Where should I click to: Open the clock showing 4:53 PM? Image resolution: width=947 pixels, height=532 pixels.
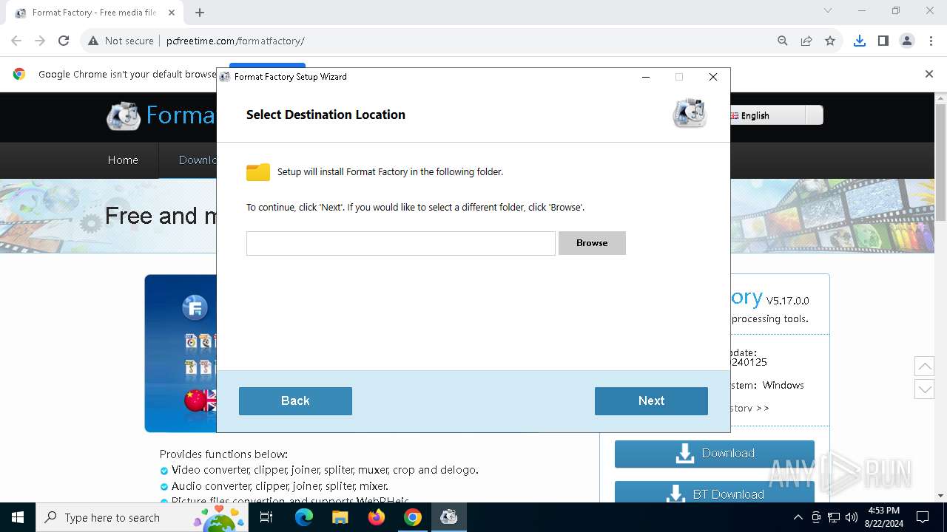tap(883, 517)
